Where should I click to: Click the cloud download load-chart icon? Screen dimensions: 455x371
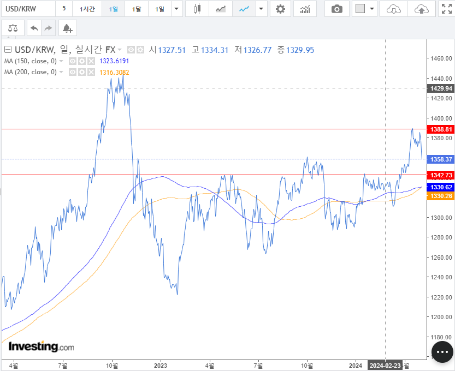(394, 9)
